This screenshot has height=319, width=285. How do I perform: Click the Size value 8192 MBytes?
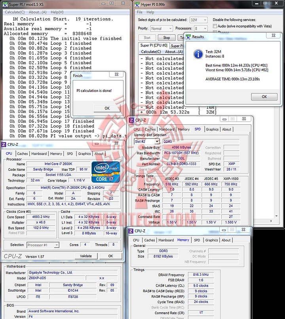pyautogui.click(x=163, y=256)
